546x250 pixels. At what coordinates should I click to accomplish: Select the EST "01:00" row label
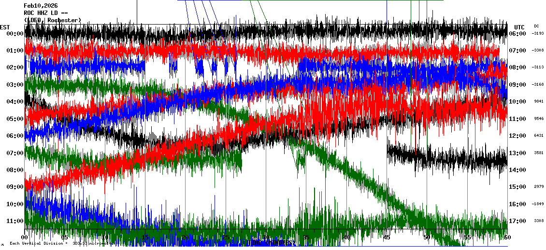tap(15, 51)
